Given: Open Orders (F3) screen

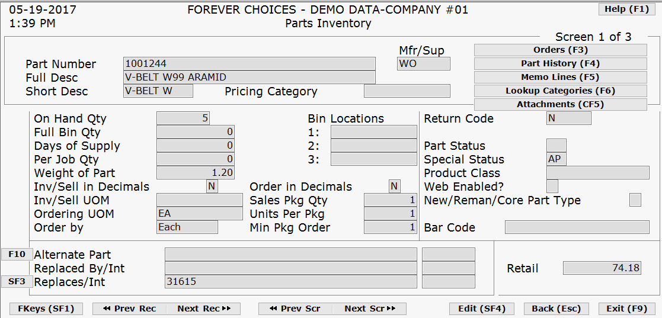Looking at the screenshot, I should (560, 50).
